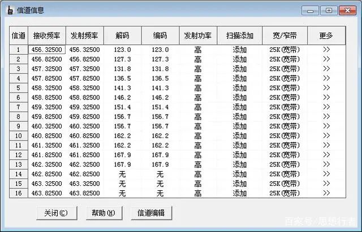Select row header for channel 16
Viewport: 362px width, 232px height.
(x=19, y=193)
